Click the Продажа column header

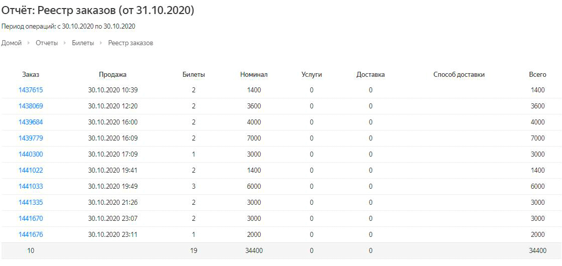[x=113, y=75]
